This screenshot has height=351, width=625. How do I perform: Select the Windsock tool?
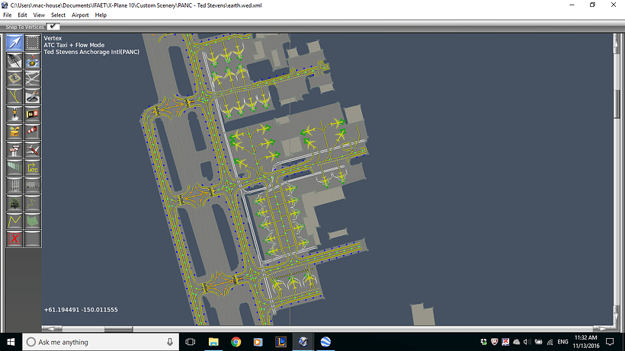32,132
